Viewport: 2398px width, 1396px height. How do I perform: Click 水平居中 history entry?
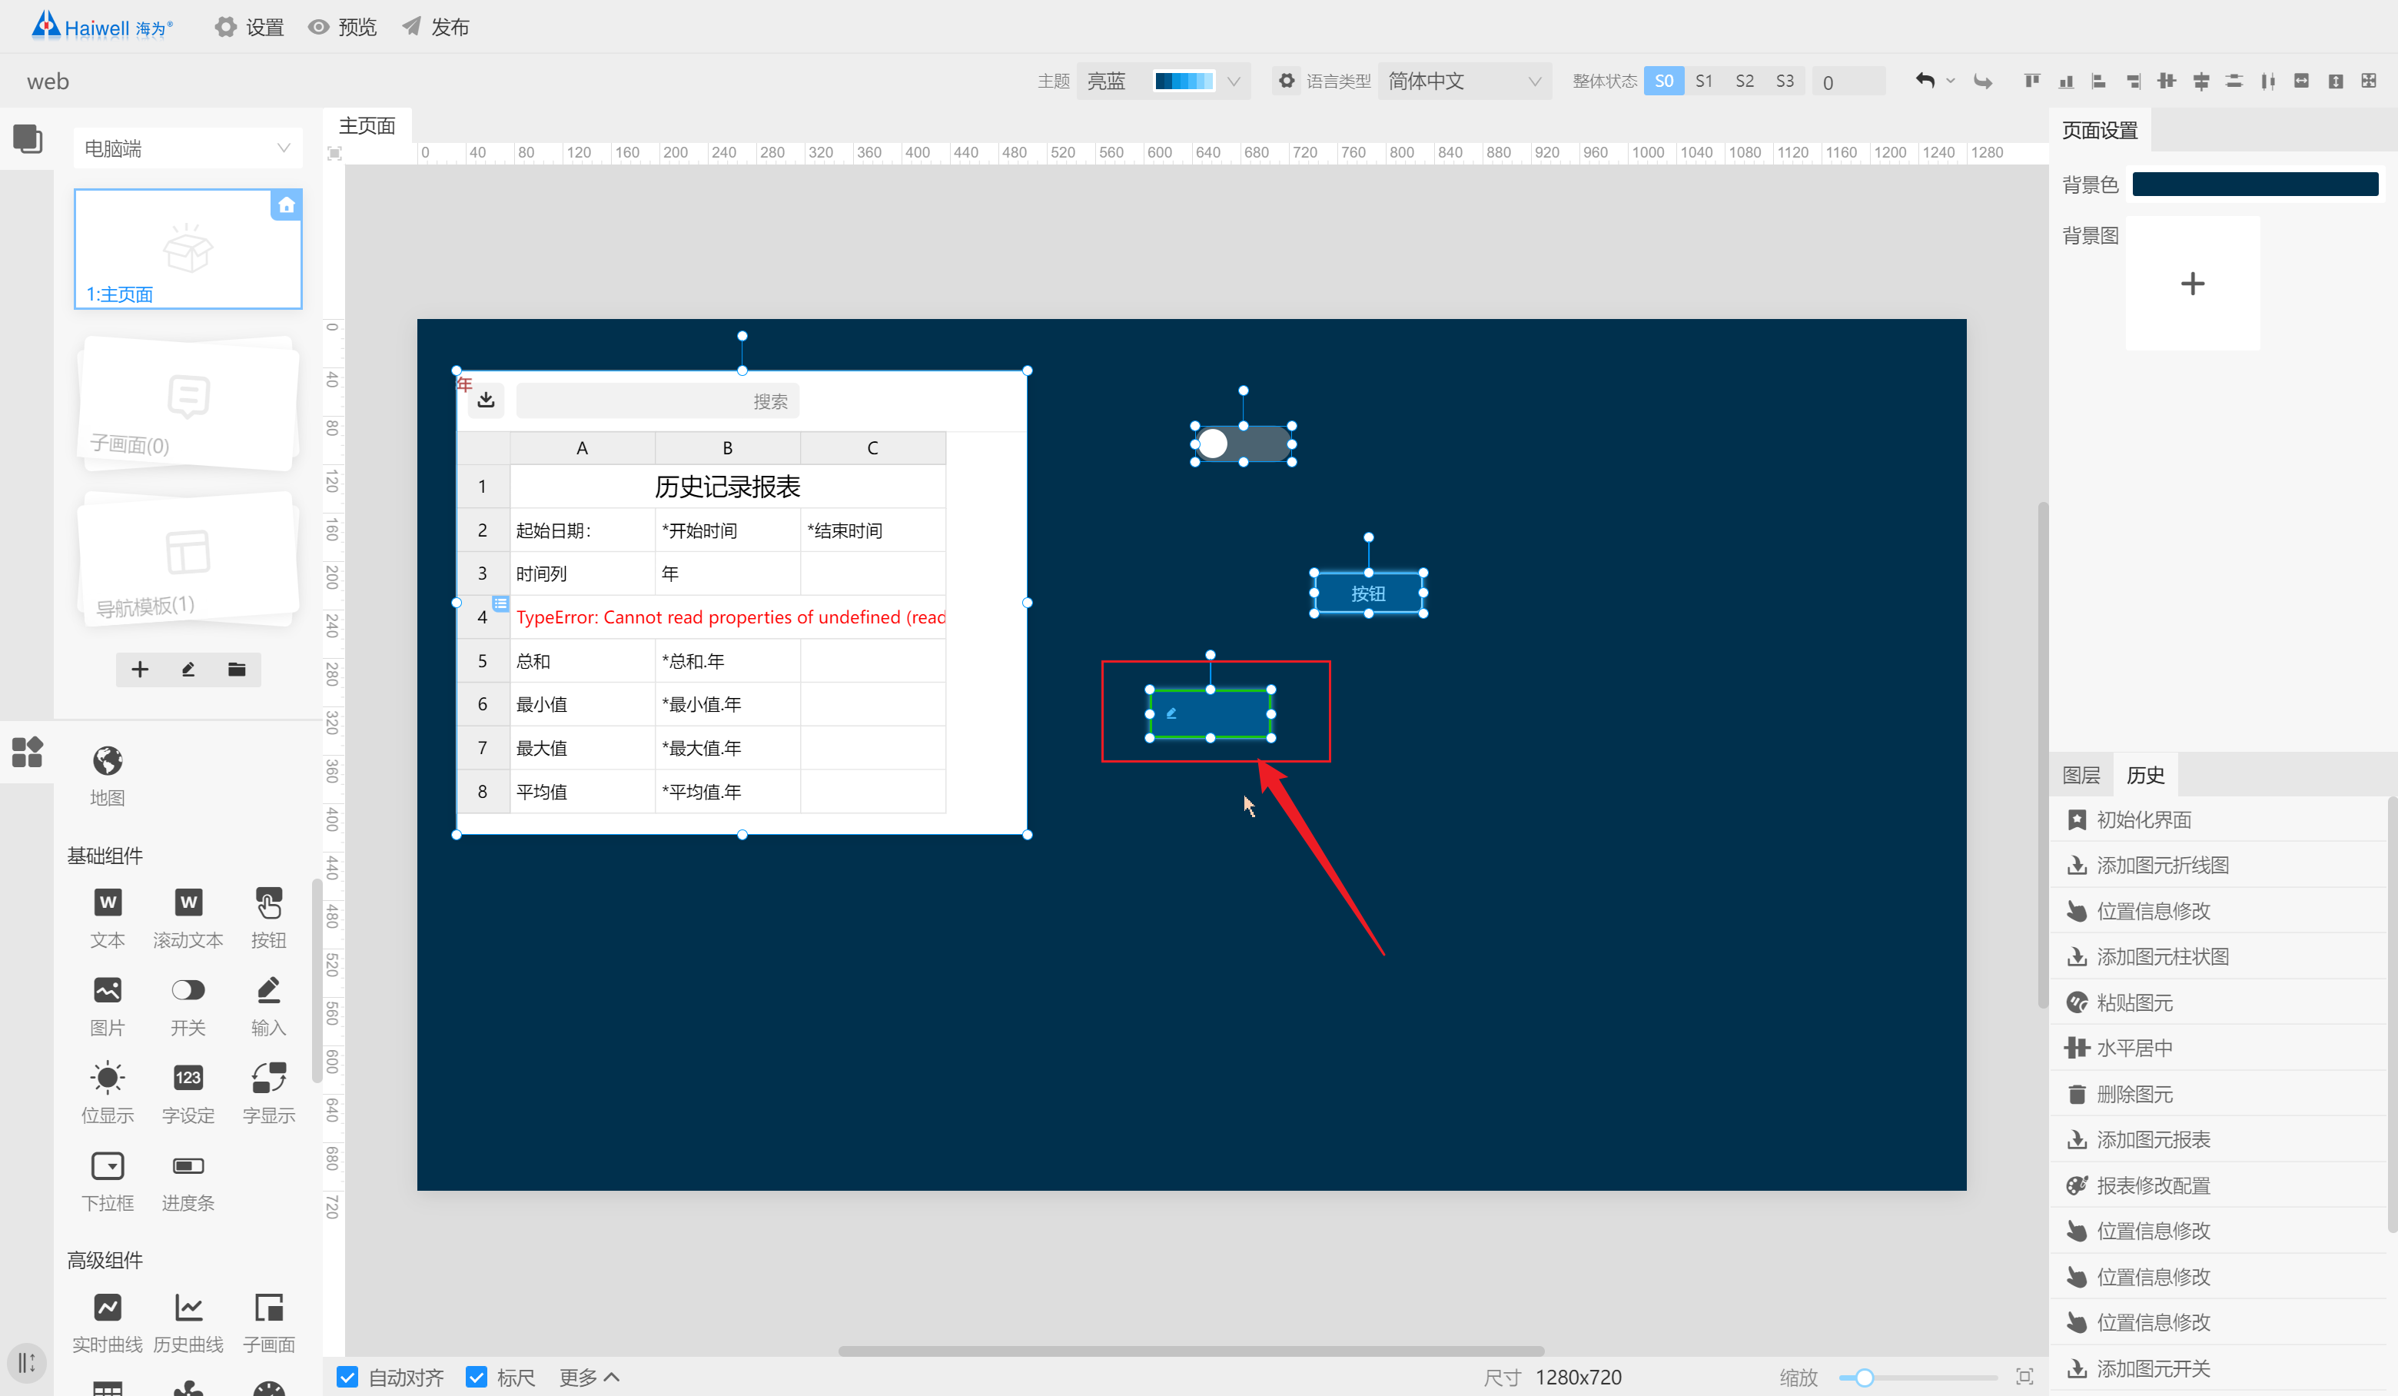(2220, 1048)
